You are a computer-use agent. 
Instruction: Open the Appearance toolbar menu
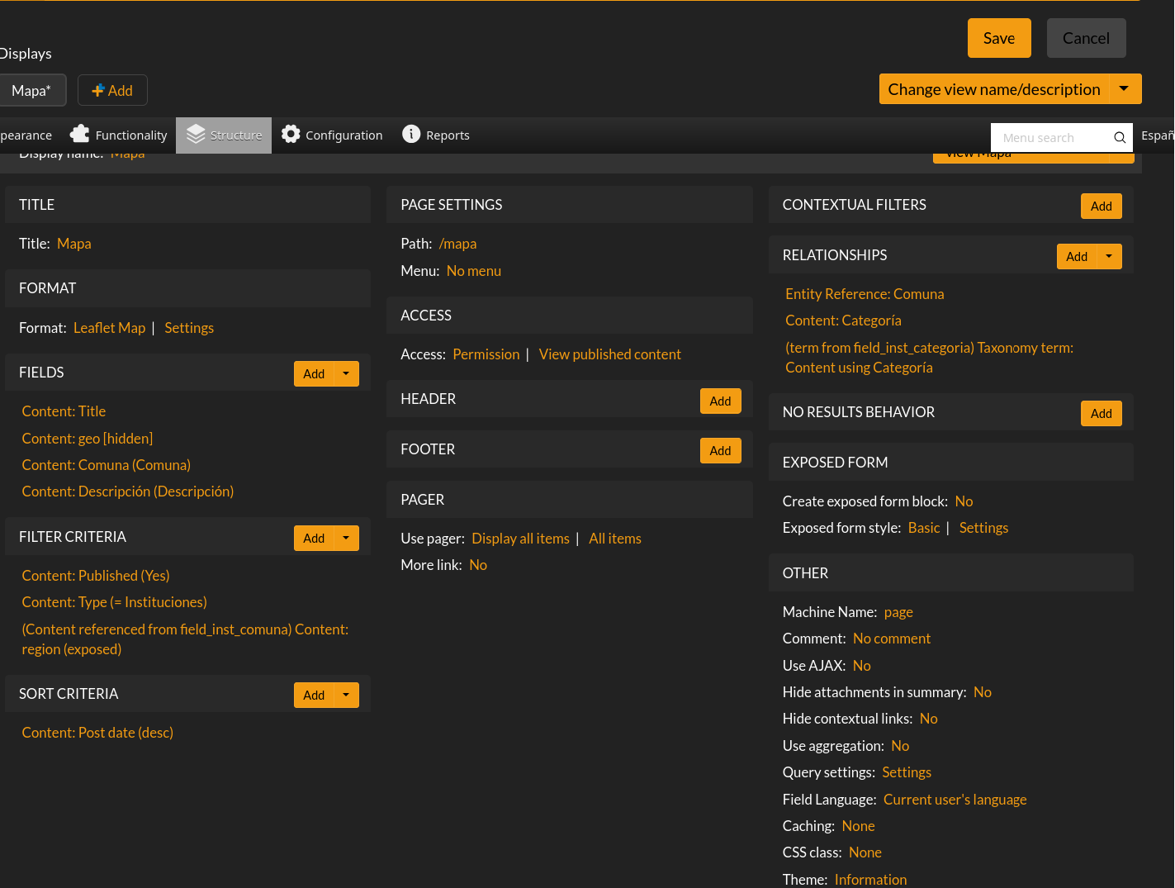pyautogui.click(x=25, y=135)
